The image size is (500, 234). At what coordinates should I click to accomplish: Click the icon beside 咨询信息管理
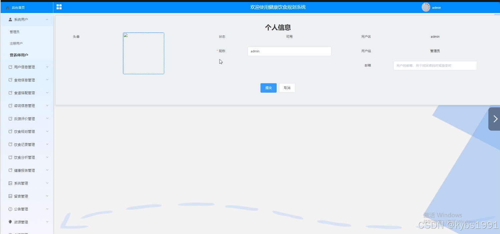point(10,106)
